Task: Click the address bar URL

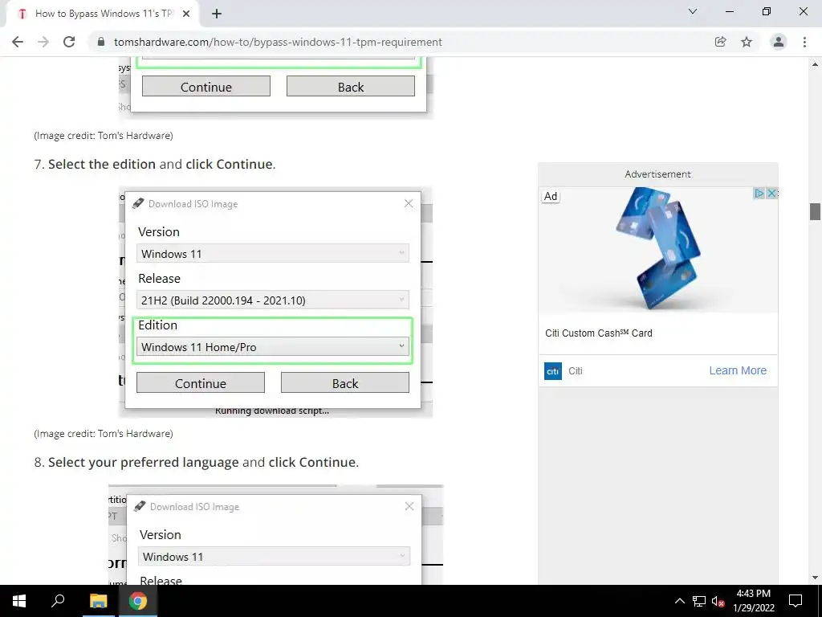Action: click(278, 42)
